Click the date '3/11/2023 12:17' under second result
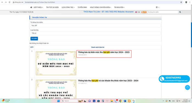 point(83,83)
